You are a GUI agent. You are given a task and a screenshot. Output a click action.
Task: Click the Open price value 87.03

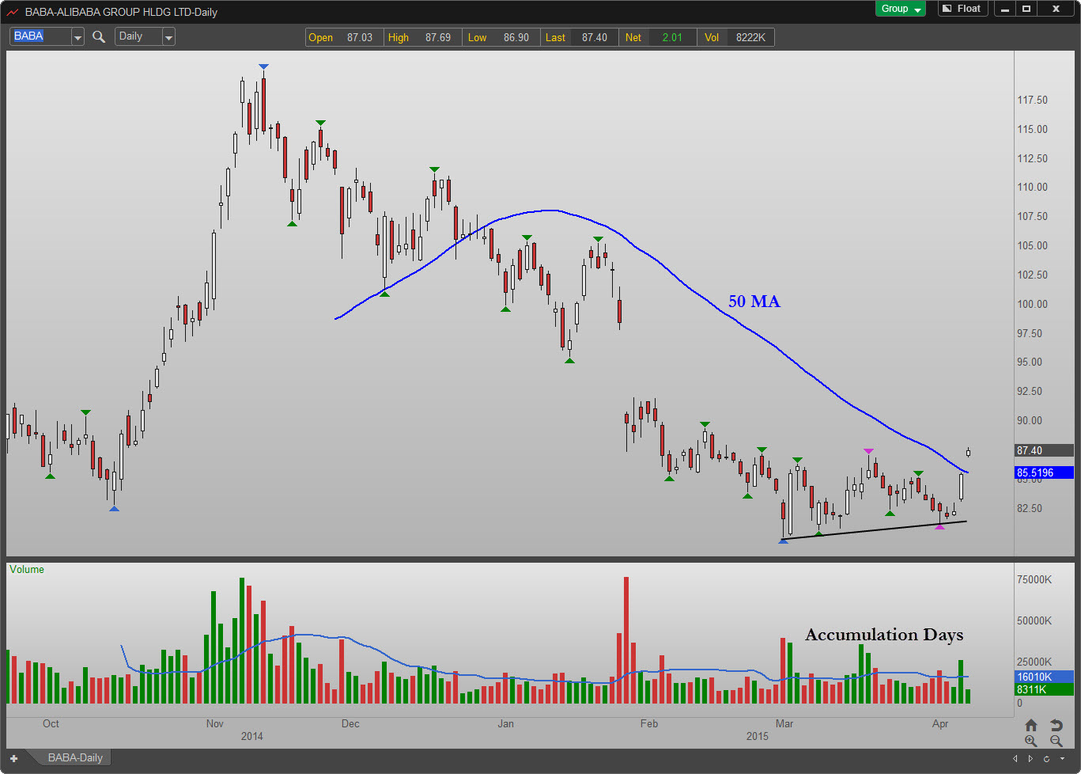[x=360, y=37]
